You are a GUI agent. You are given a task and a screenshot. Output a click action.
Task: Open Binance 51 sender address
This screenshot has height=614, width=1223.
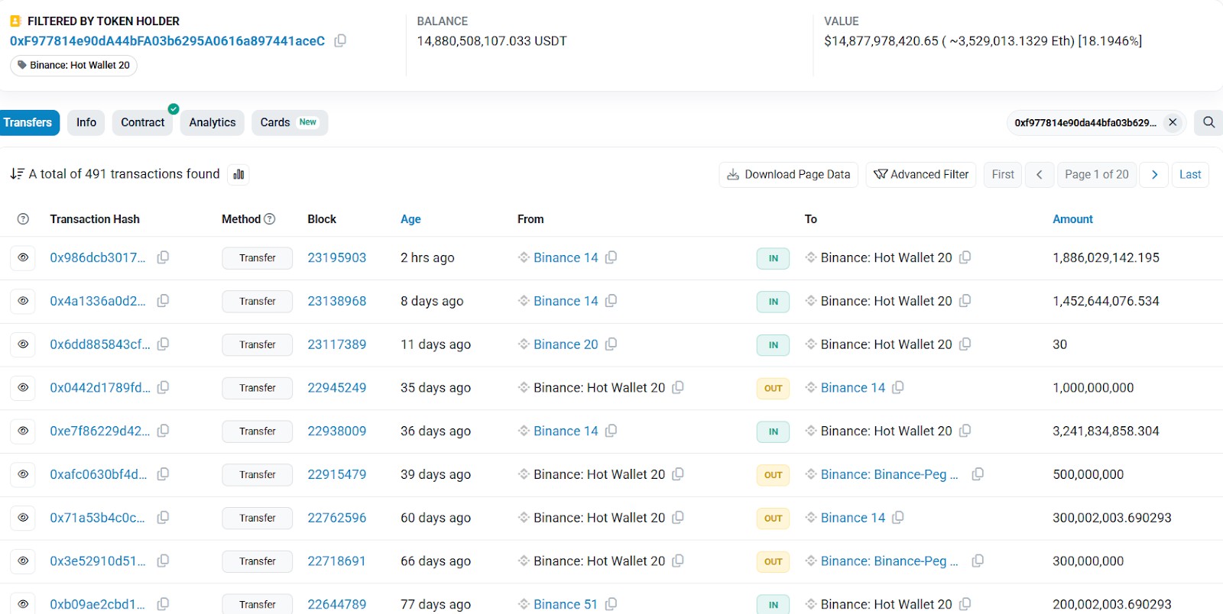click(x=566, y=605)
